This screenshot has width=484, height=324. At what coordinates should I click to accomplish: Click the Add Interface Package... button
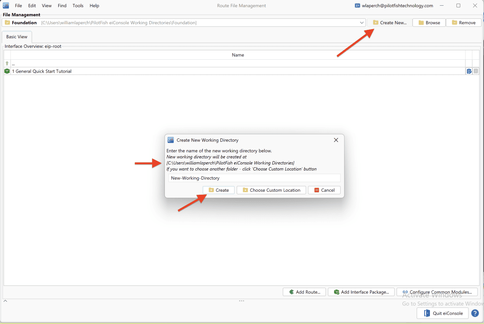tap(361, 292)
